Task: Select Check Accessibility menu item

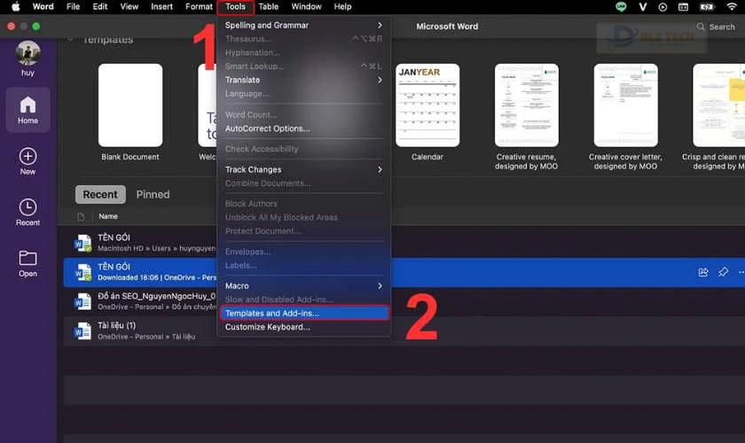Action: click(304, 149)
